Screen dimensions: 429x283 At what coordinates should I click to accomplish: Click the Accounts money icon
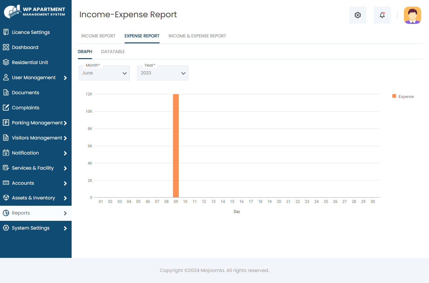6,183
